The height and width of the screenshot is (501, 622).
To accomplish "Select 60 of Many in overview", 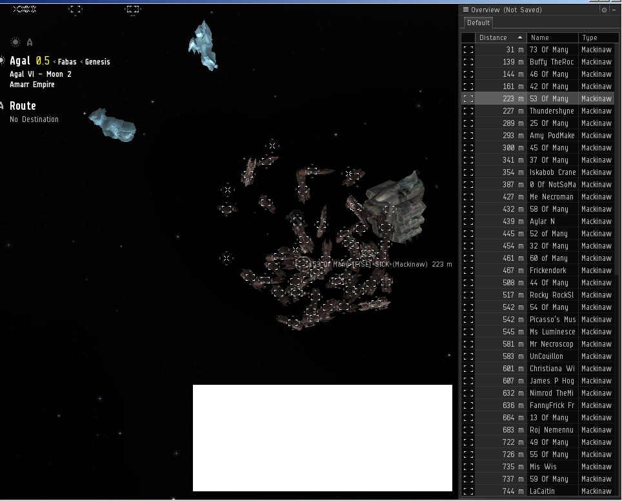I will pos(537,258).
